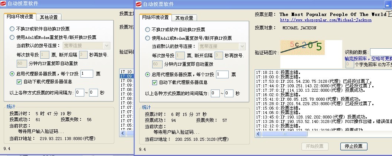The image size is (392, 156).
Task: Switch to 其他设置 tab in left window
Action: click(x=49, y=17)
